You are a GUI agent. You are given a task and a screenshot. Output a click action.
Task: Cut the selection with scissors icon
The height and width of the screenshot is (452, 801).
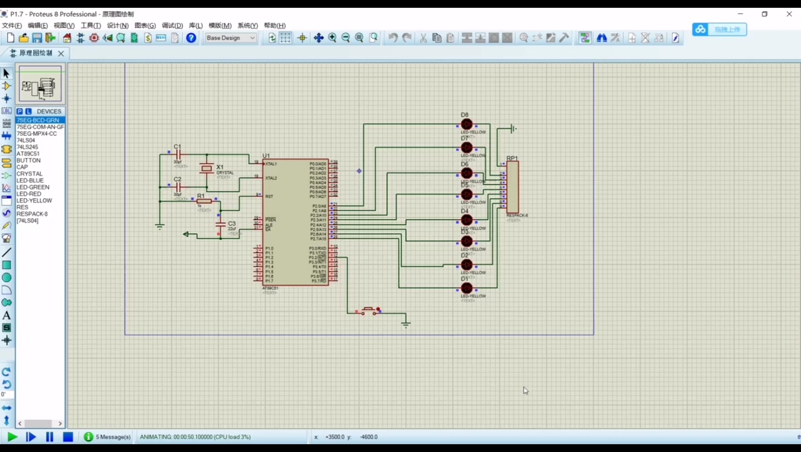pos(423,38)
